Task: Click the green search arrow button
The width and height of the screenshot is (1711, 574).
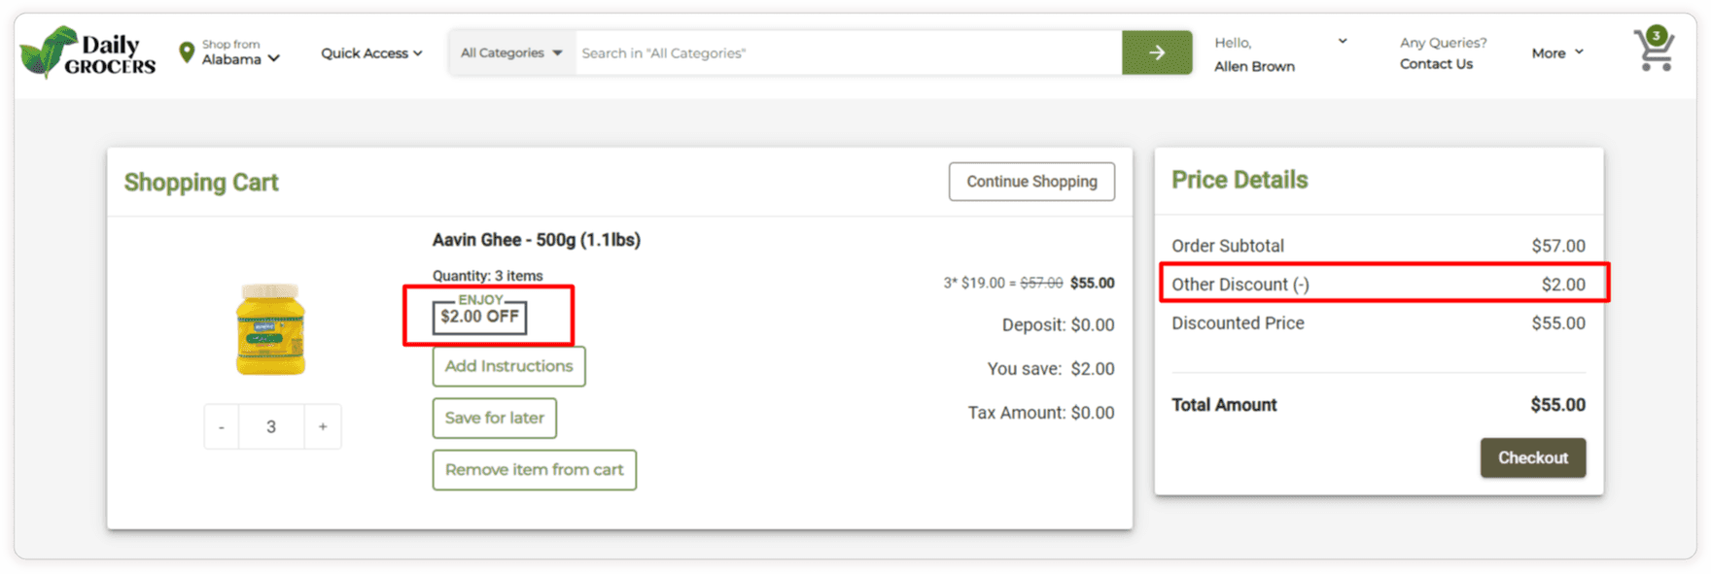Action: coord(1157,52)
